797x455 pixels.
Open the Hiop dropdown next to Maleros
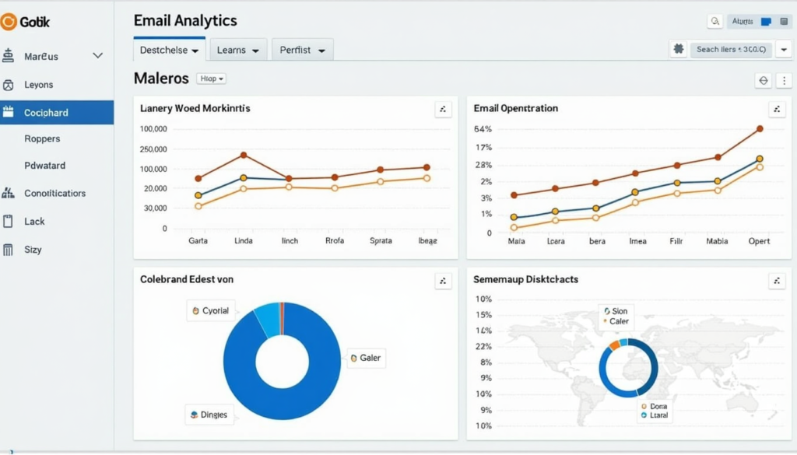coord(211,79)
